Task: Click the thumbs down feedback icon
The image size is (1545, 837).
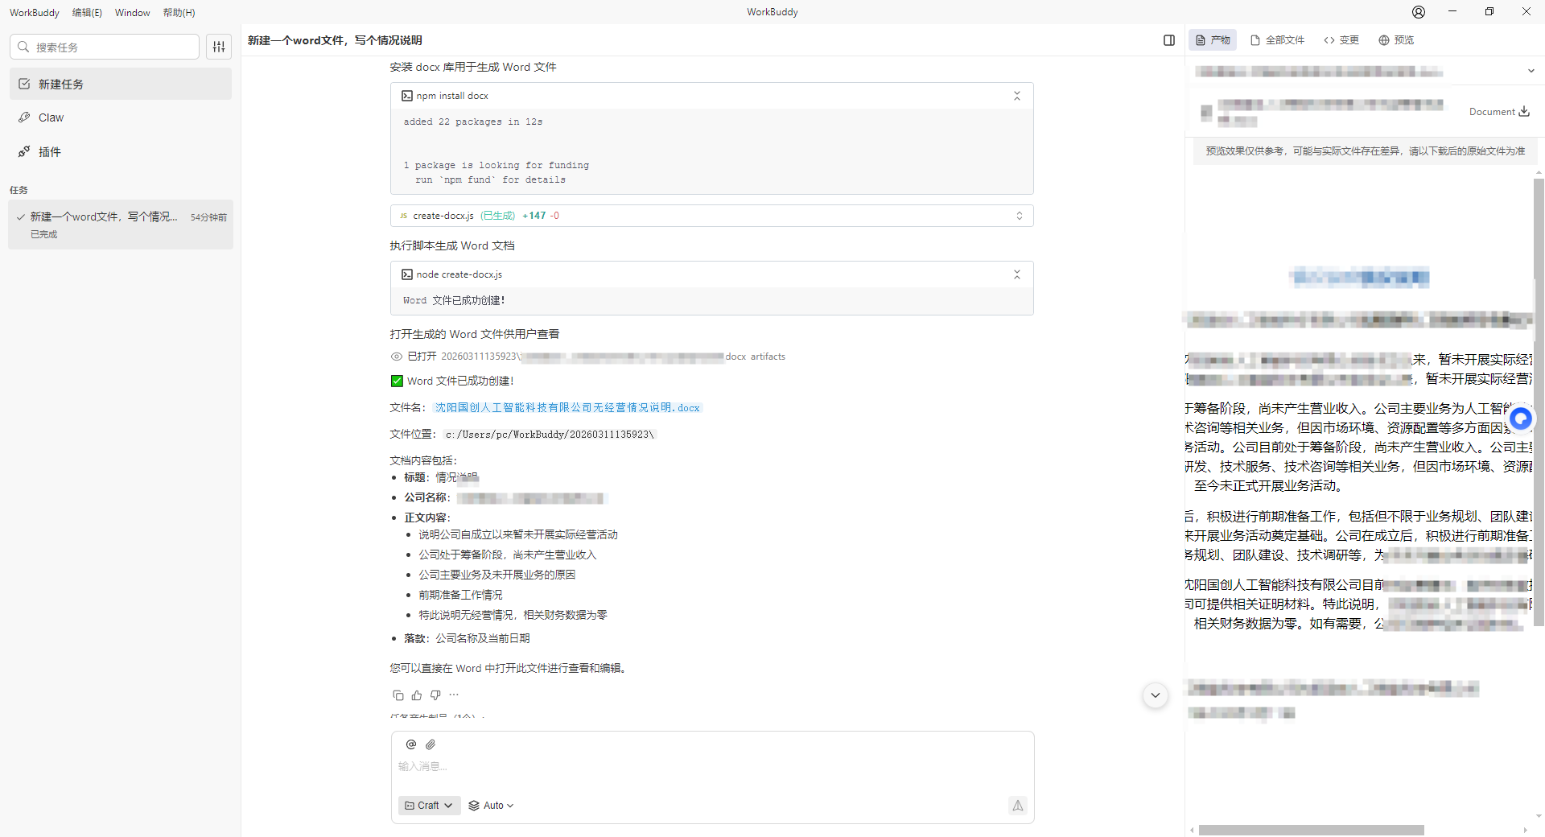Action: coord(435,695)
